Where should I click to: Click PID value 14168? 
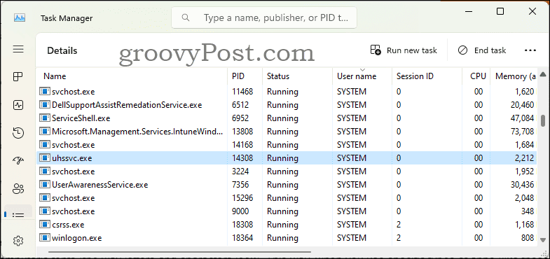point(242,145)
